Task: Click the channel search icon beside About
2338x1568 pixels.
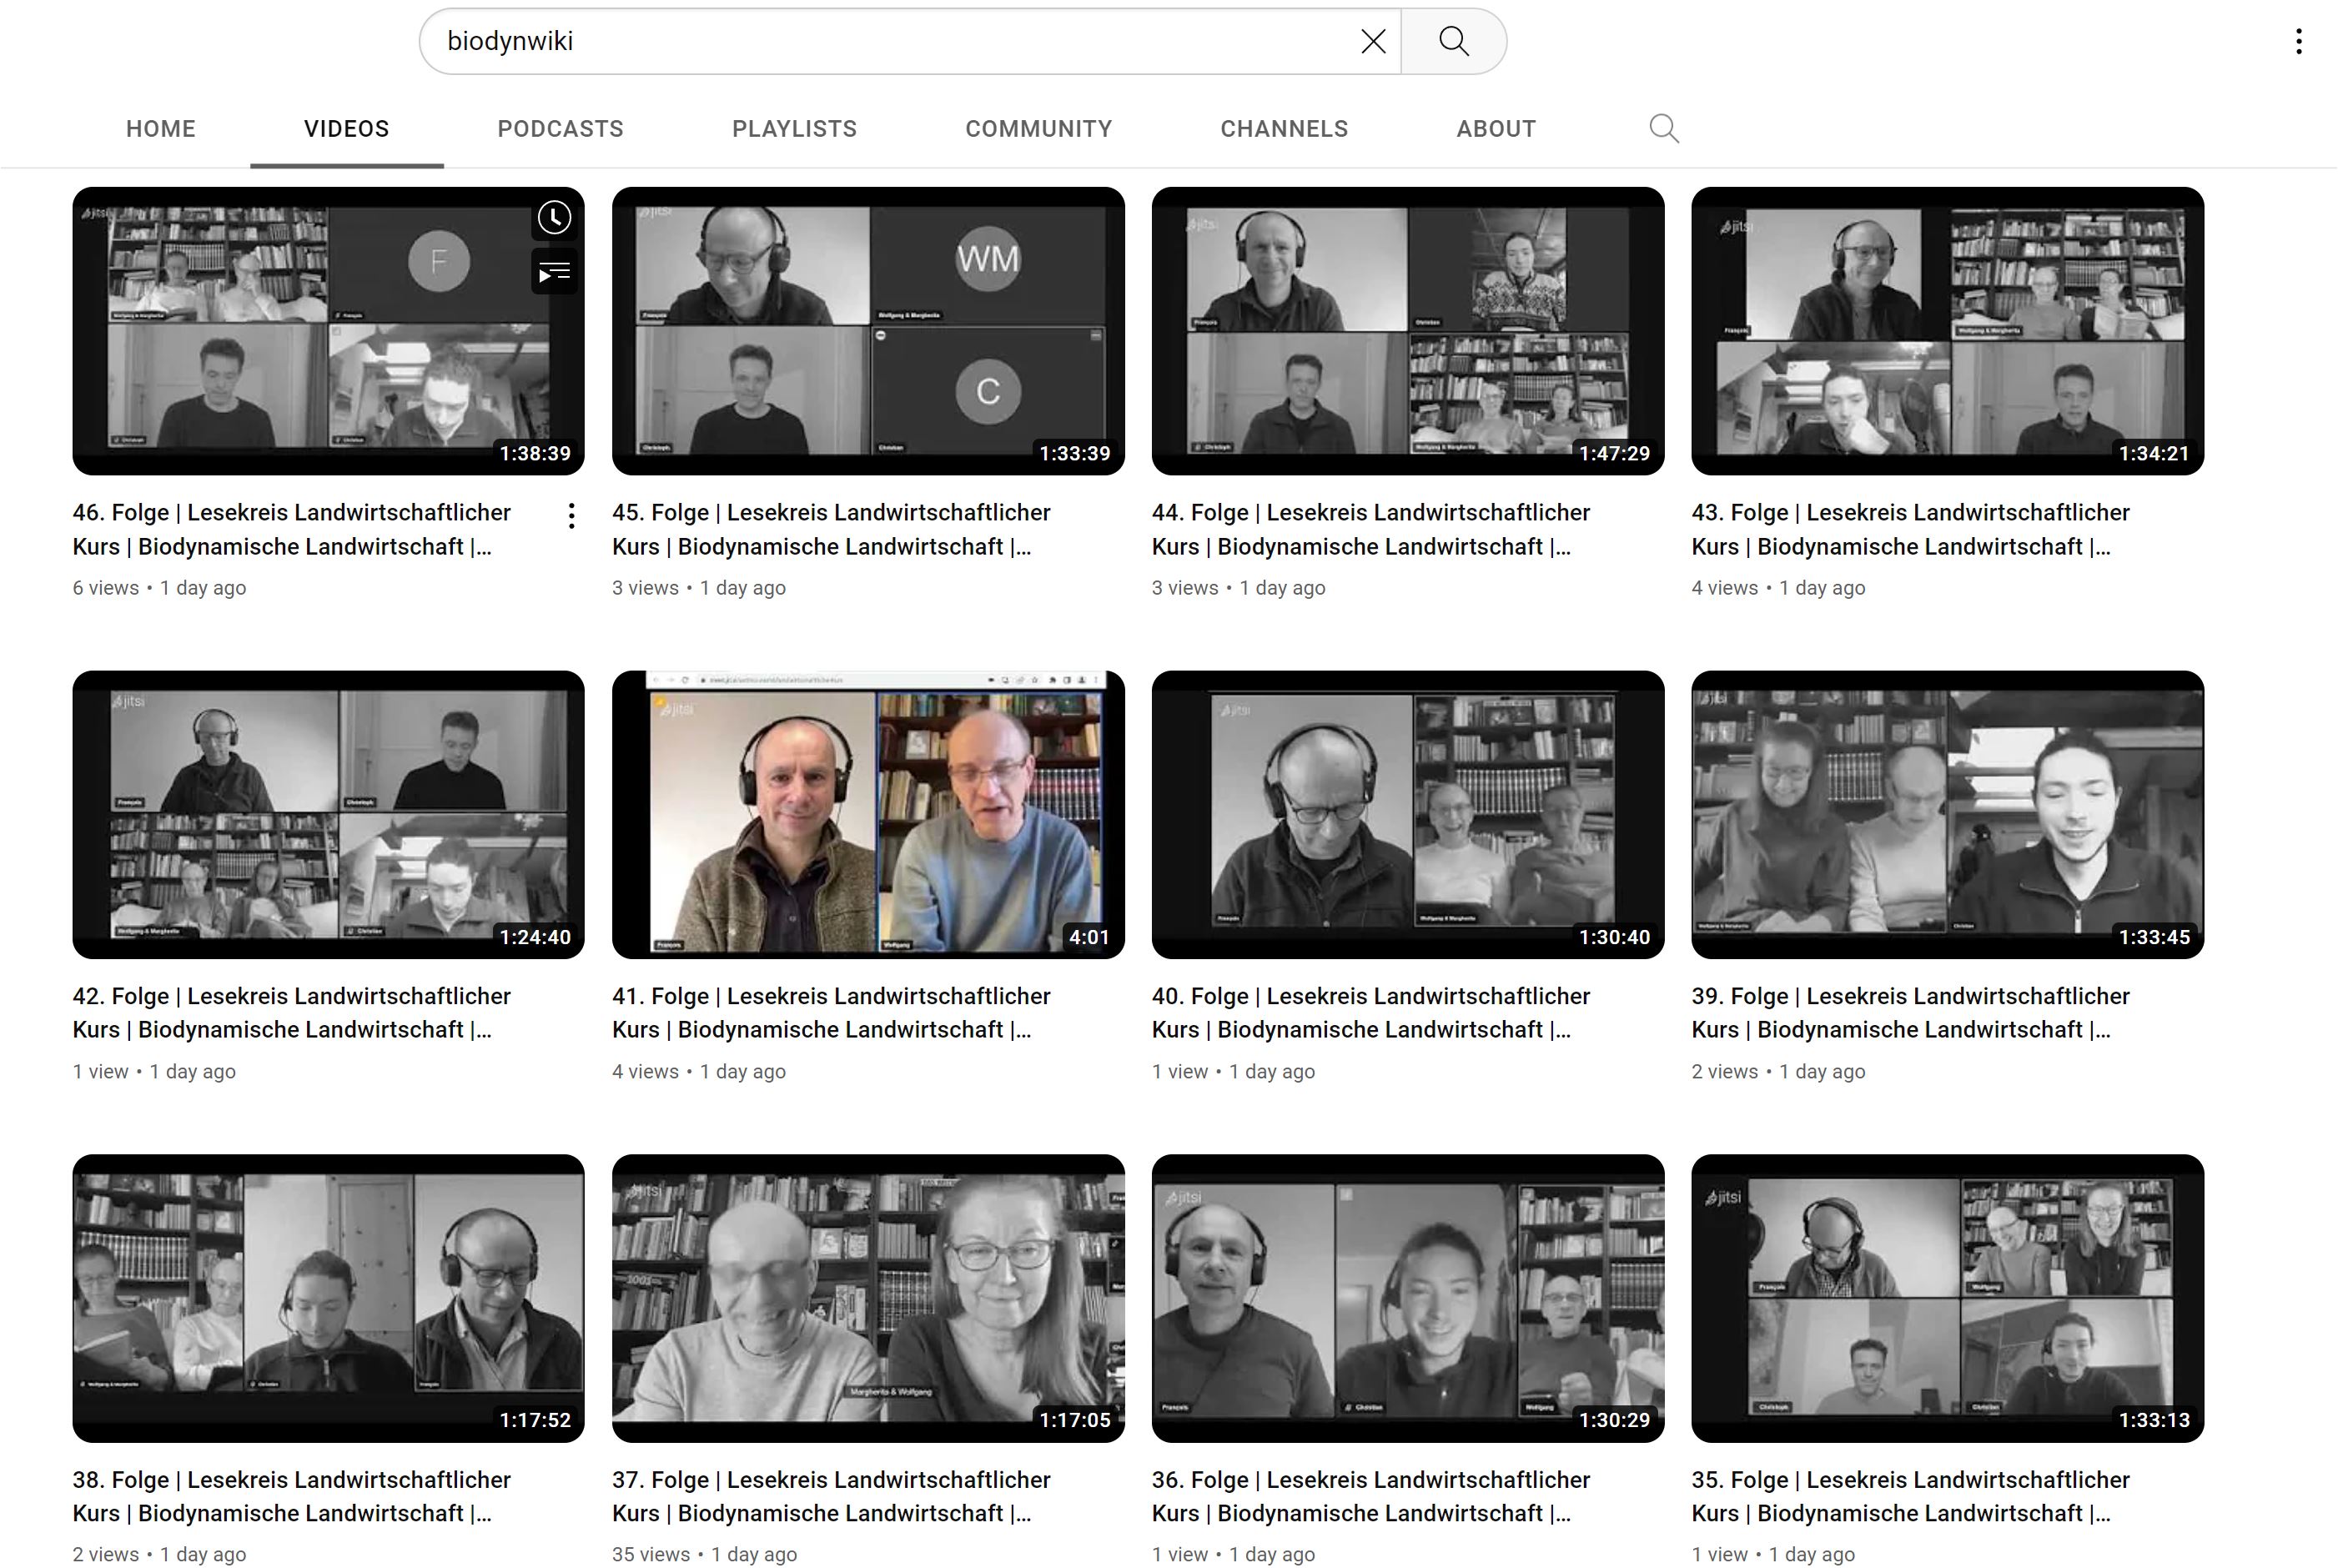Action: pyautogui.click(x=1663, y=128)
